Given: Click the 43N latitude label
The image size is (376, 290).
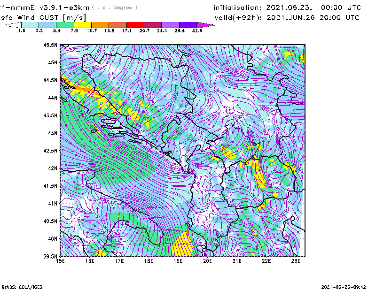Looking at the screenshot, I should point(53,133).
